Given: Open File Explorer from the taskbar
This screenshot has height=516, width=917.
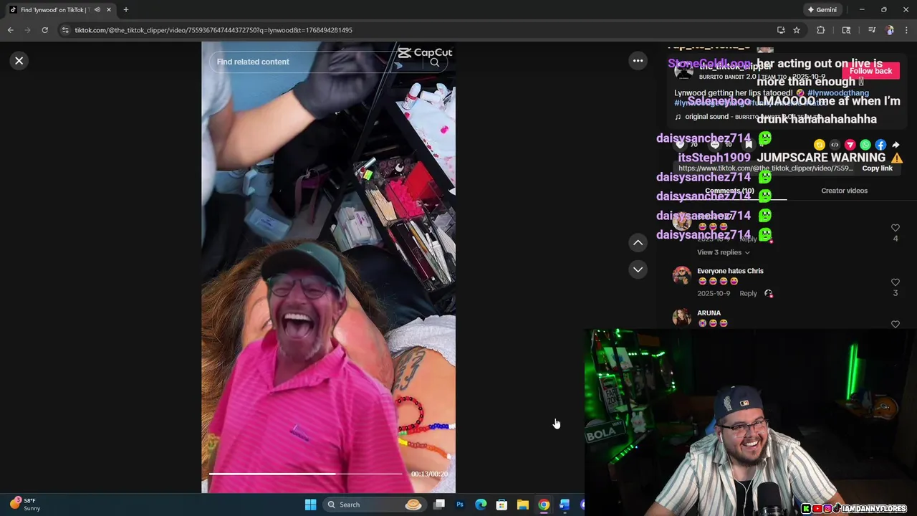Looking at the screenshot, I should tap(523, 505).
